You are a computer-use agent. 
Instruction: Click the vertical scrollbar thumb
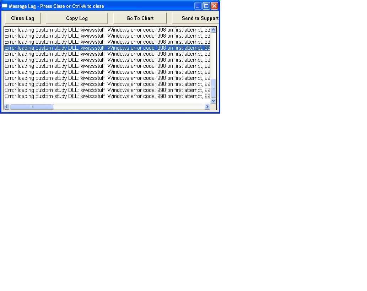tap(213, 88)
